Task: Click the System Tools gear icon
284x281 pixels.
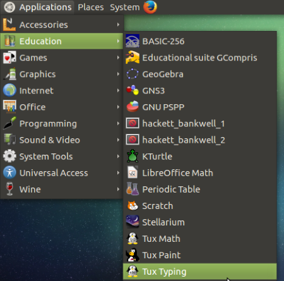Action: 9,156
